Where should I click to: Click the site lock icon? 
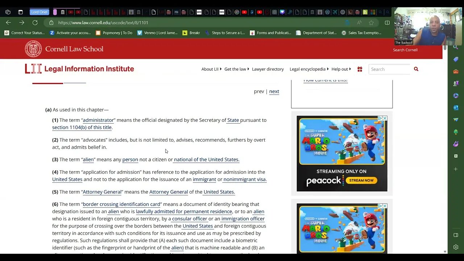51,22
